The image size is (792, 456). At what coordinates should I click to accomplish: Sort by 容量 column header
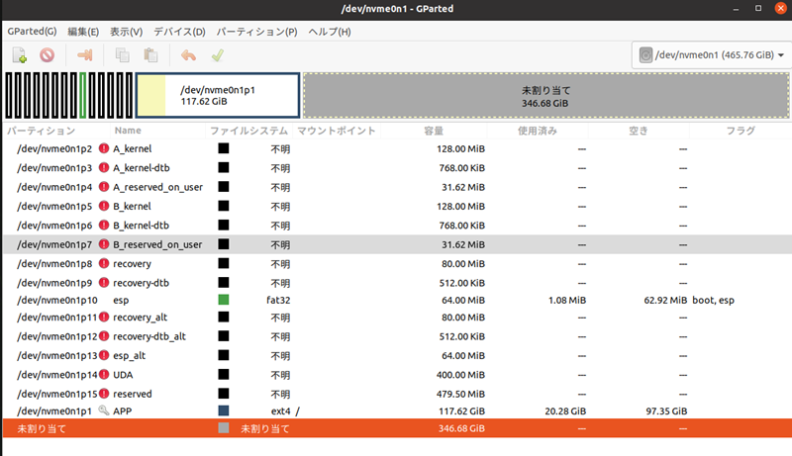[x=434, y=131]
